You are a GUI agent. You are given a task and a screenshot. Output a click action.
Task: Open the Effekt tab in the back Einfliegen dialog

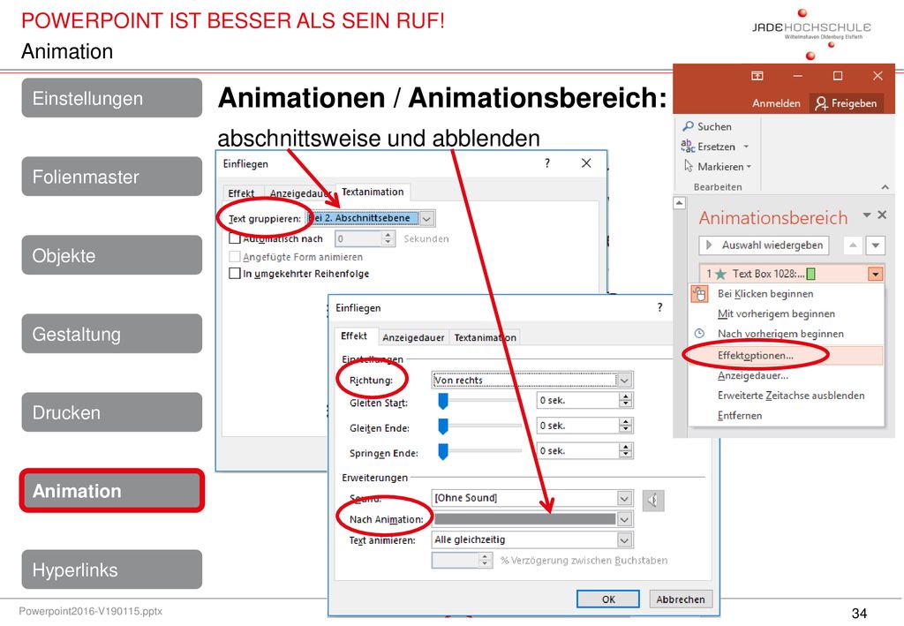[241, 193]
